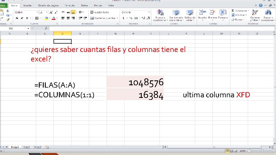The image size is (276, 155).
Task: Align text left
Action: pyautogui.click(x=63, y=18)
